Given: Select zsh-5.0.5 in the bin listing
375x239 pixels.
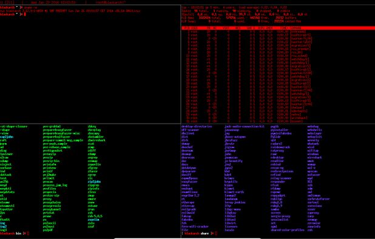Looking at the screenshot, I should 95,217.
